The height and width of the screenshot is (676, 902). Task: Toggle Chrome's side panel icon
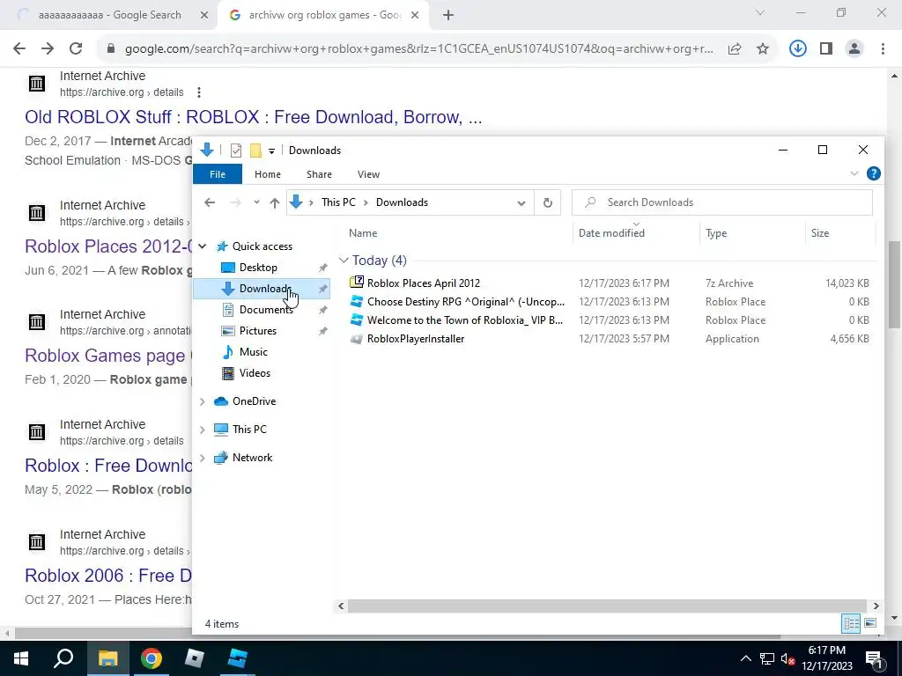pyautogui.click(x=826, y=49)
